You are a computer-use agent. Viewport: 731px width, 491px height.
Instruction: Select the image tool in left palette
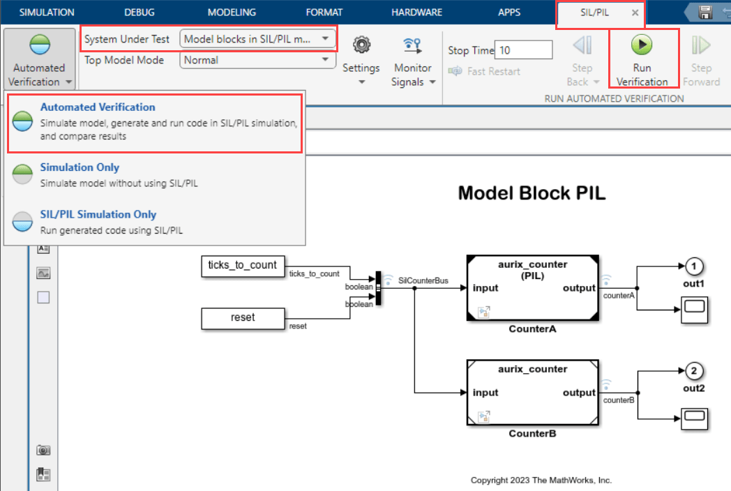tap(43, 273)
